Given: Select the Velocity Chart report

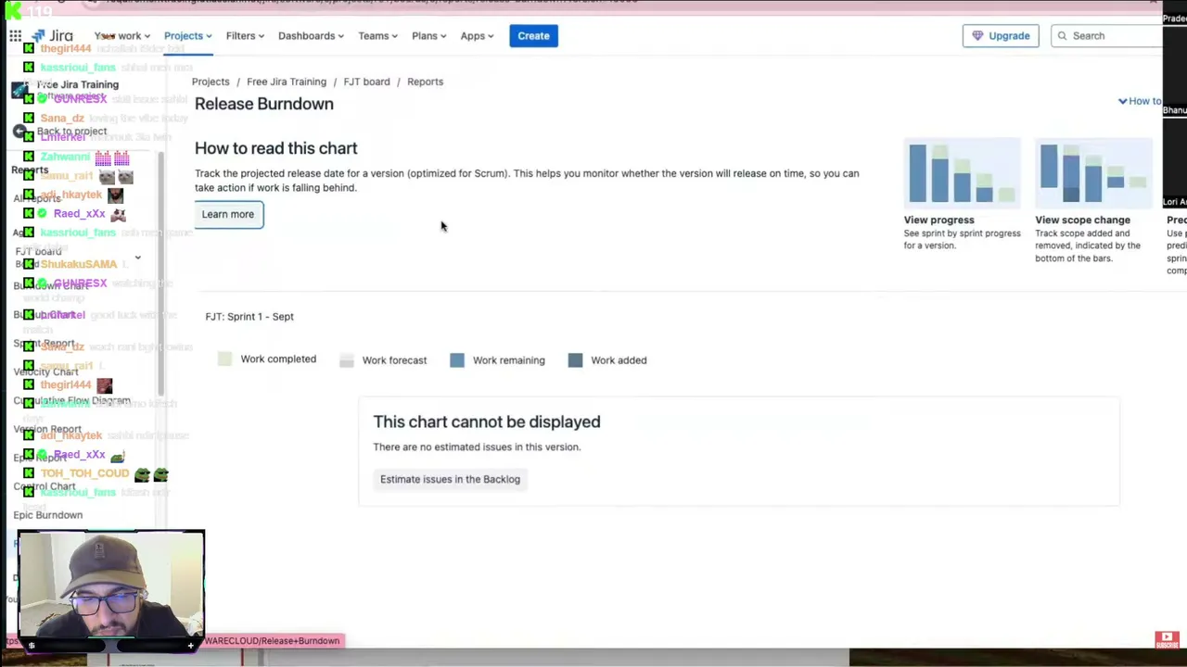Looking at the screenshot, I should coord(45,372).
